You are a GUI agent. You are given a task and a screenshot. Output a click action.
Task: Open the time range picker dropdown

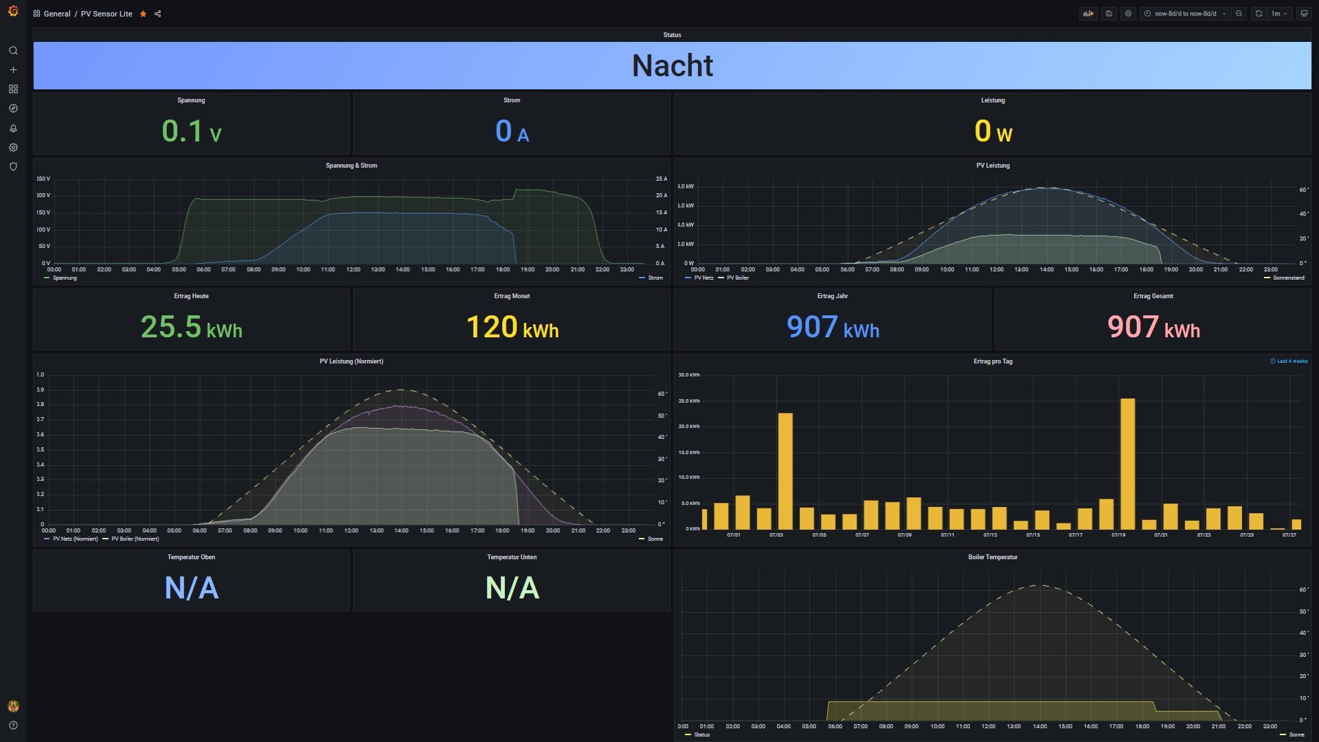point(1185,14)
